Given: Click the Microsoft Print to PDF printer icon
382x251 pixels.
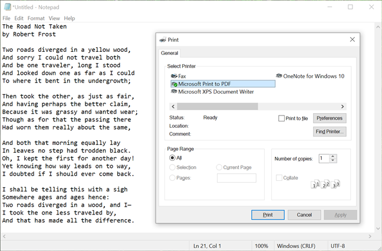Looking at the screenshot, I should coord(174,84).
